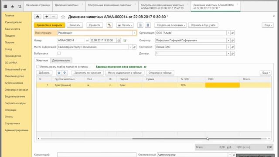Image resolution: width=279 pixels, height=157 pixels.
Task: Open the top toolbar Еще menu
Action: point(268,25)
